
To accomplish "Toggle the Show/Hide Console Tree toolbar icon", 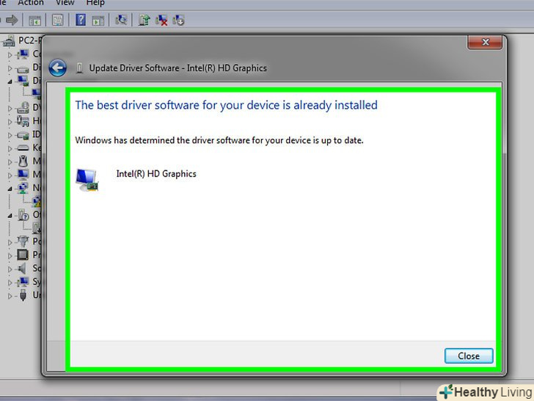I will (x=34, y=21).
